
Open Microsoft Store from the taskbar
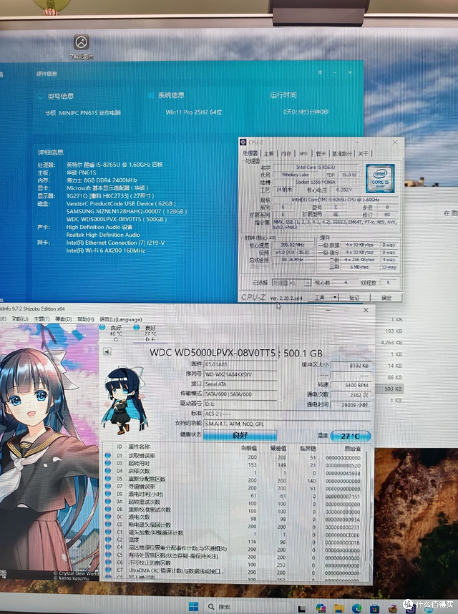(374, 608)
